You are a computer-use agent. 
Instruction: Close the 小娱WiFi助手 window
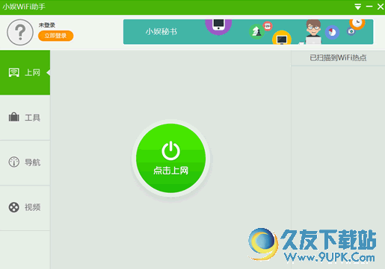[x=381, y=7]
